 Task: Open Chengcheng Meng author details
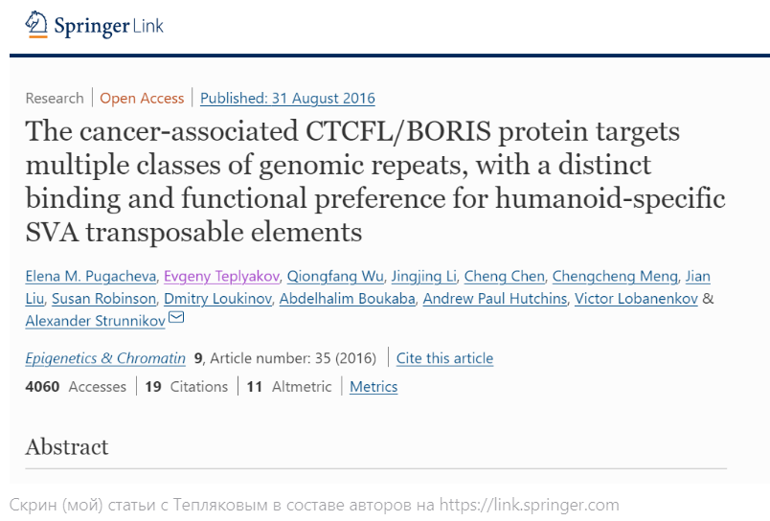614,276
